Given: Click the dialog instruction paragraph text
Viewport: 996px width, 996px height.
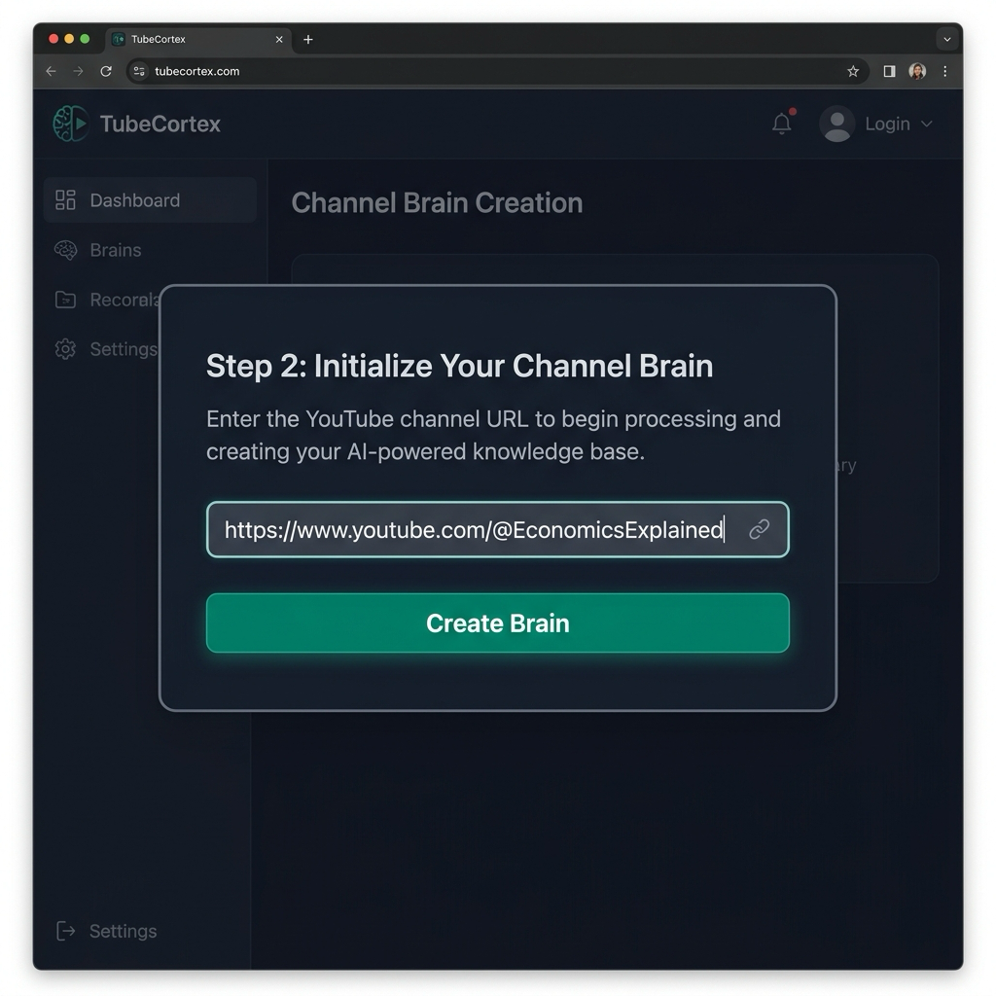Looking at the screenshot, I should coord(493,435).
